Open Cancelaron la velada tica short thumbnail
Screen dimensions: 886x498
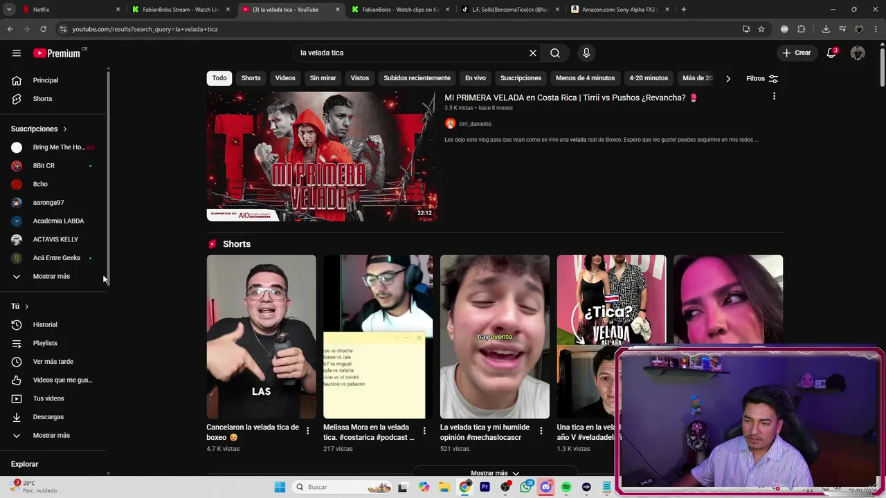point(261,337)
